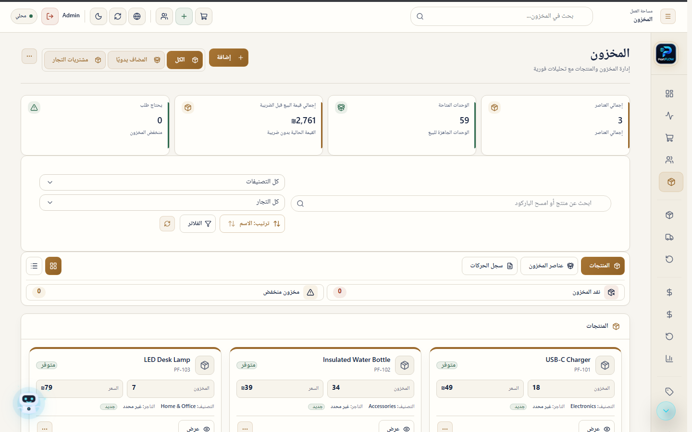Viewport: 692px width, 432px height.
Task: Open the activity pulse icon in sidebar
Action: coord(669,116)
